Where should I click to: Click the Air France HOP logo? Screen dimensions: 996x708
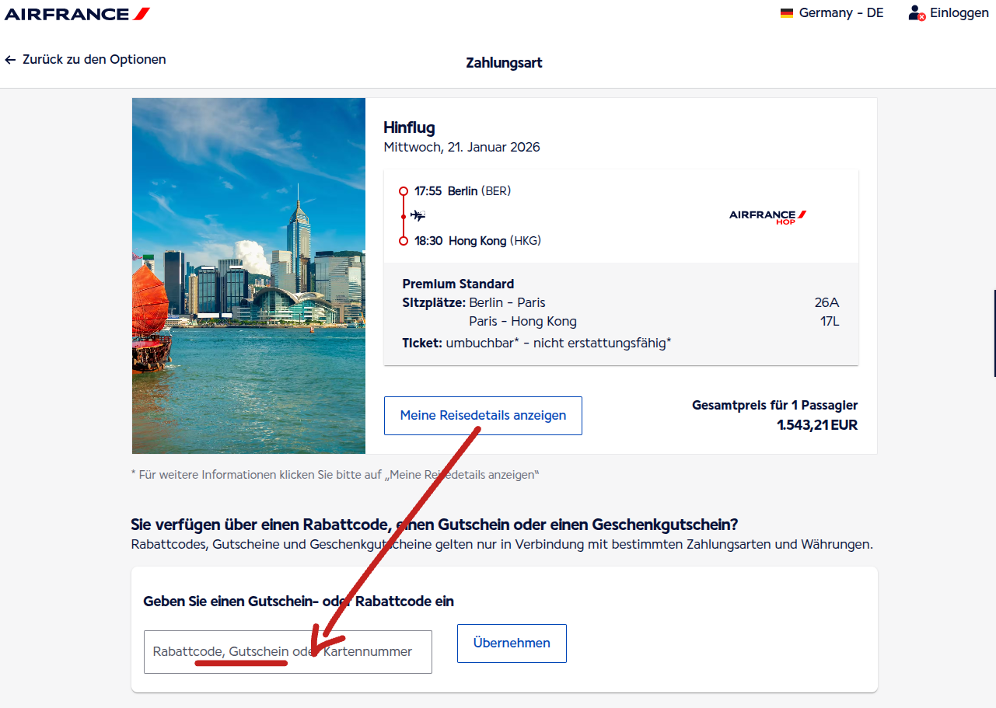point(767,216)
